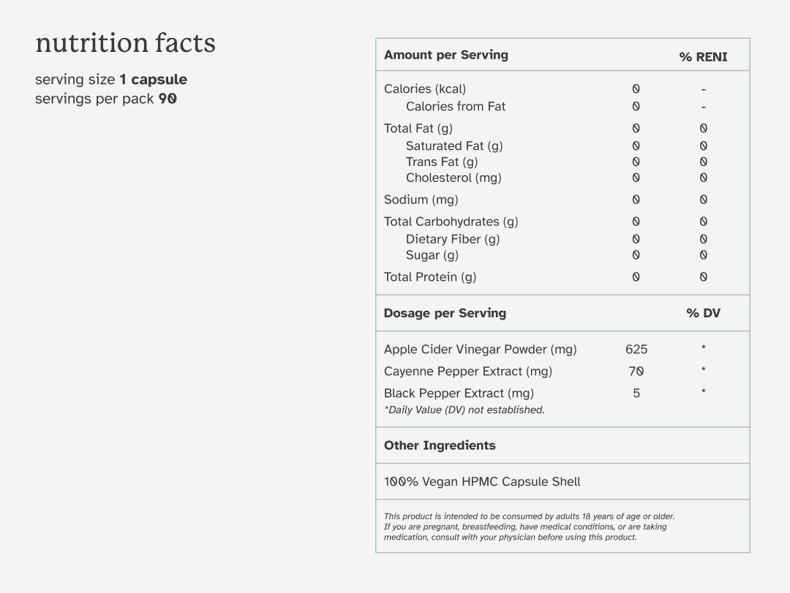Click the 'Dosage per Serving' header
Image resolution: width=790 pixels, height=593 pixels.
pyautogui.click(x=445, y=314)
